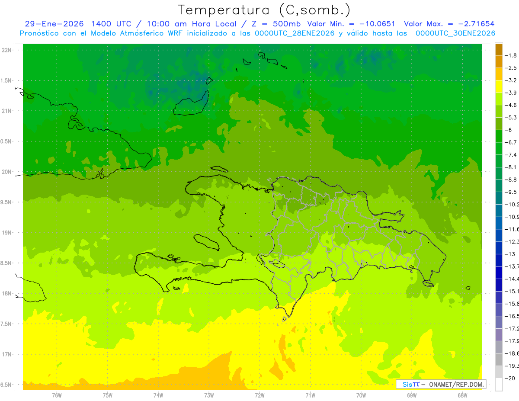This screenshot has height=401, width=519.
Task: Click the "76W" longitude axis label
Action: point(57,395)
